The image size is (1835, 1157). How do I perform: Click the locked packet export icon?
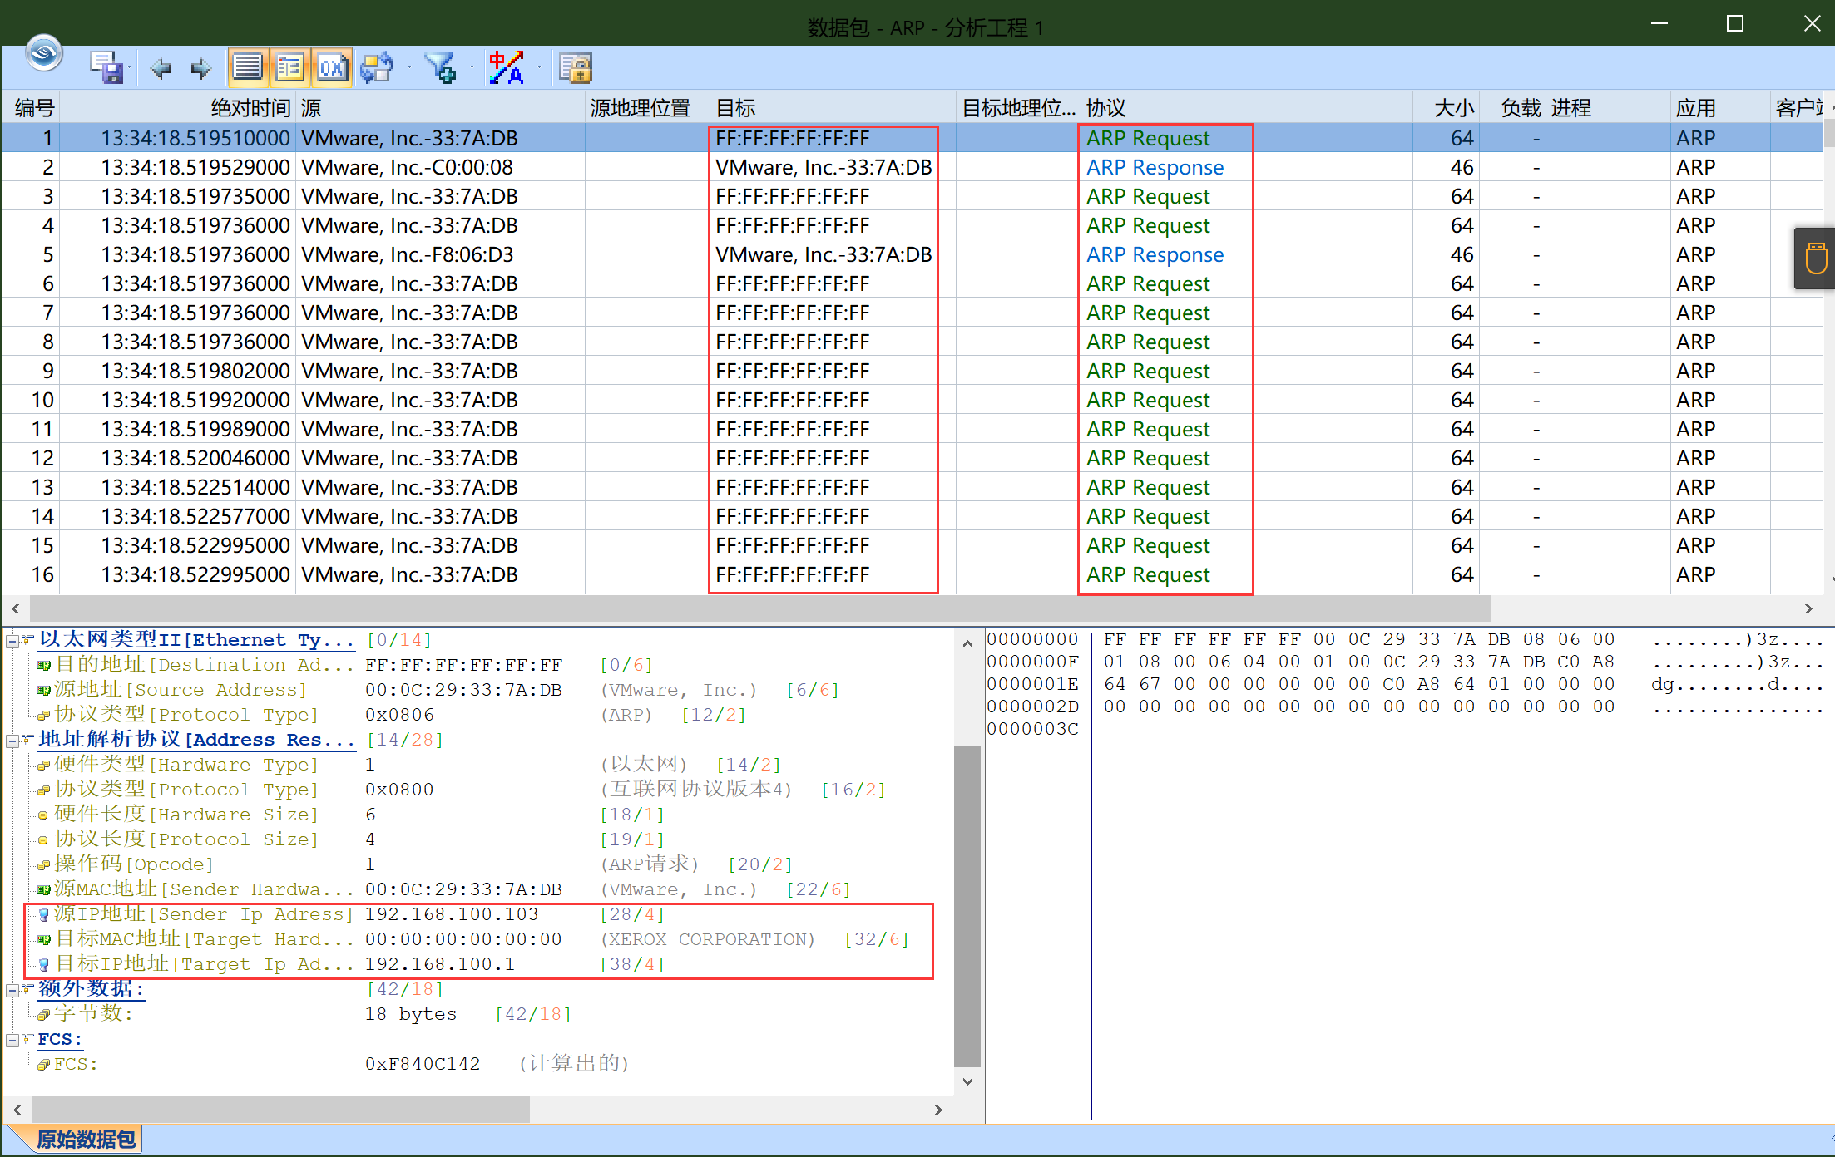coord(575,66)
